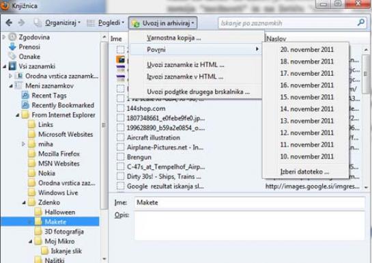Image resolution: width=372 pixels, height=263 pixels.
Task: Expand the miha folder
Action: pyautogui.click(x=23, y=144)
